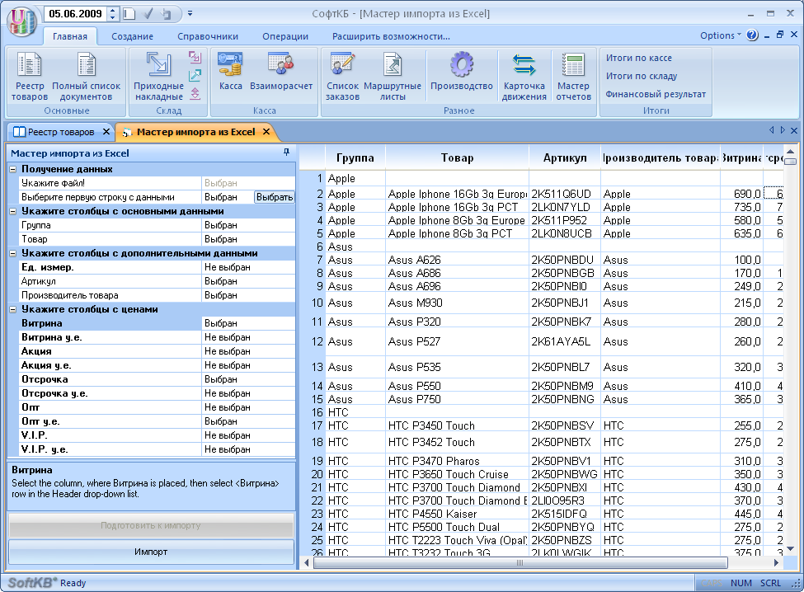Open the Справочники ribbon tab

click(208, 36)
